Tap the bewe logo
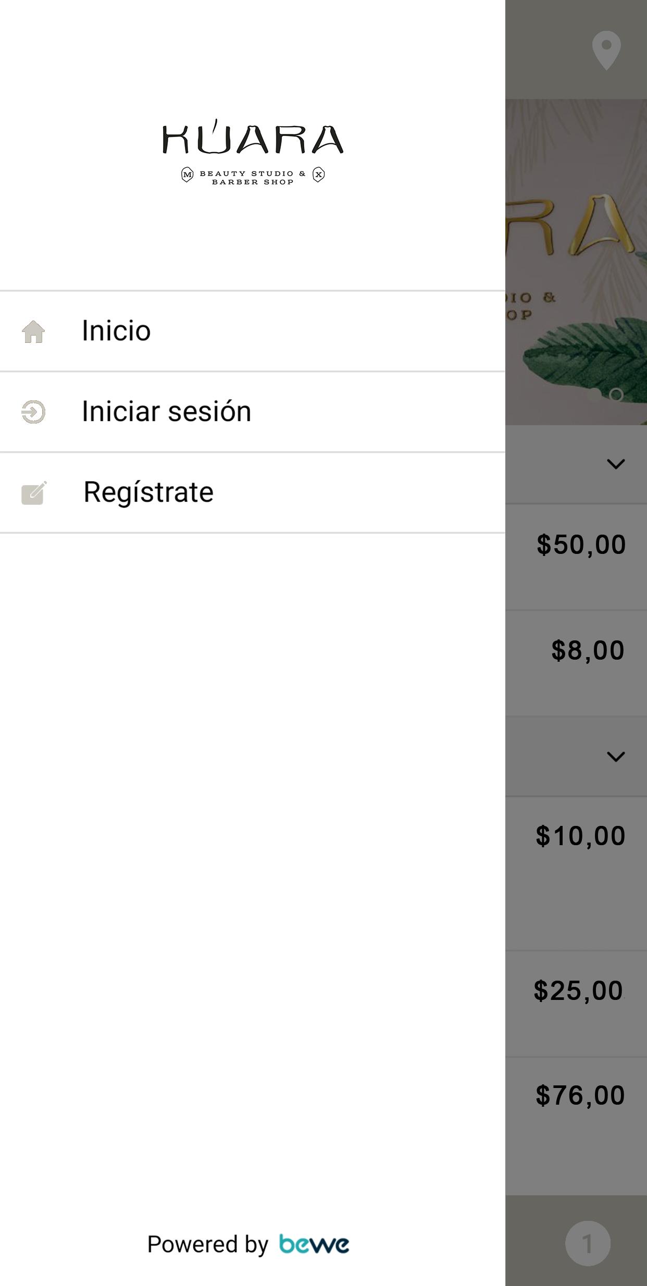The height and width of the screenshot is (1286, 647). point(314,1244)
